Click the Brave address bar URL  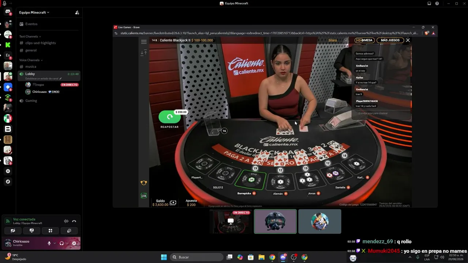[269, 33]
